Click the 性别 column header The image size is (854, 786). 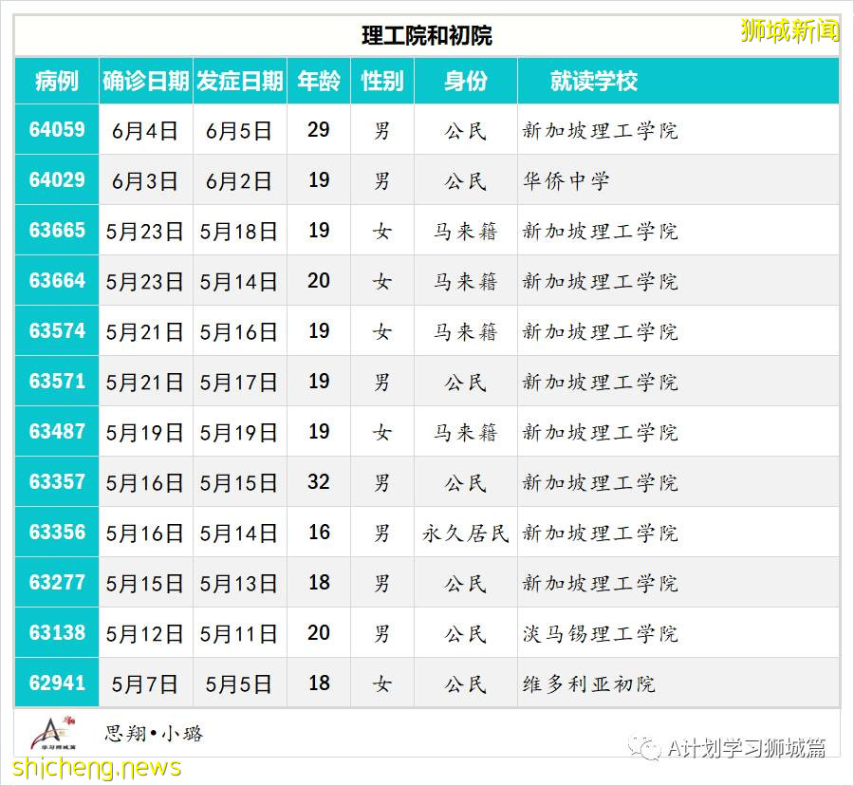(383, 82)
